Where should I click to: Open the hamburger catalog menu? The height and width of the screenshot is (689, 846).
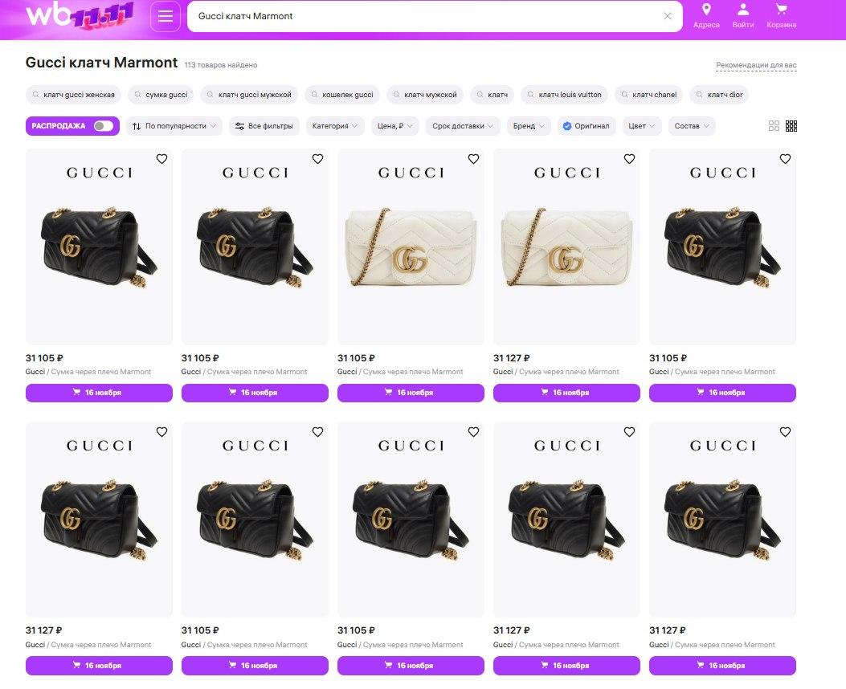point(165,16)
